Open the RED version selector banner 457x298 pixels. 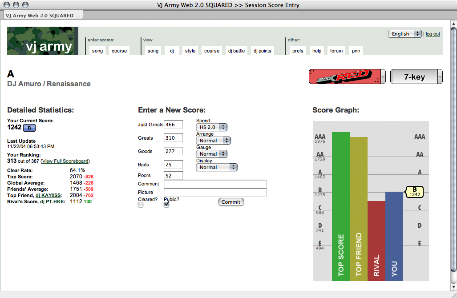coord(347,77)
